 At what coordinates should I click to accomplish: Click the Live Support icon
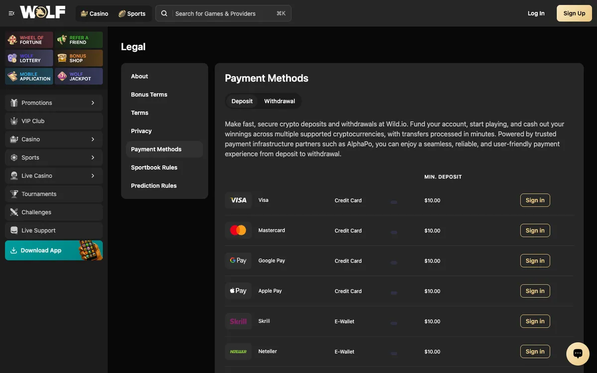coord(14,230)
